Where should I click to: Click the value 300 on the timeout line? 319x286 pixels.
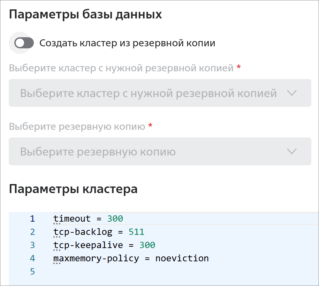(x=115, y=219)
